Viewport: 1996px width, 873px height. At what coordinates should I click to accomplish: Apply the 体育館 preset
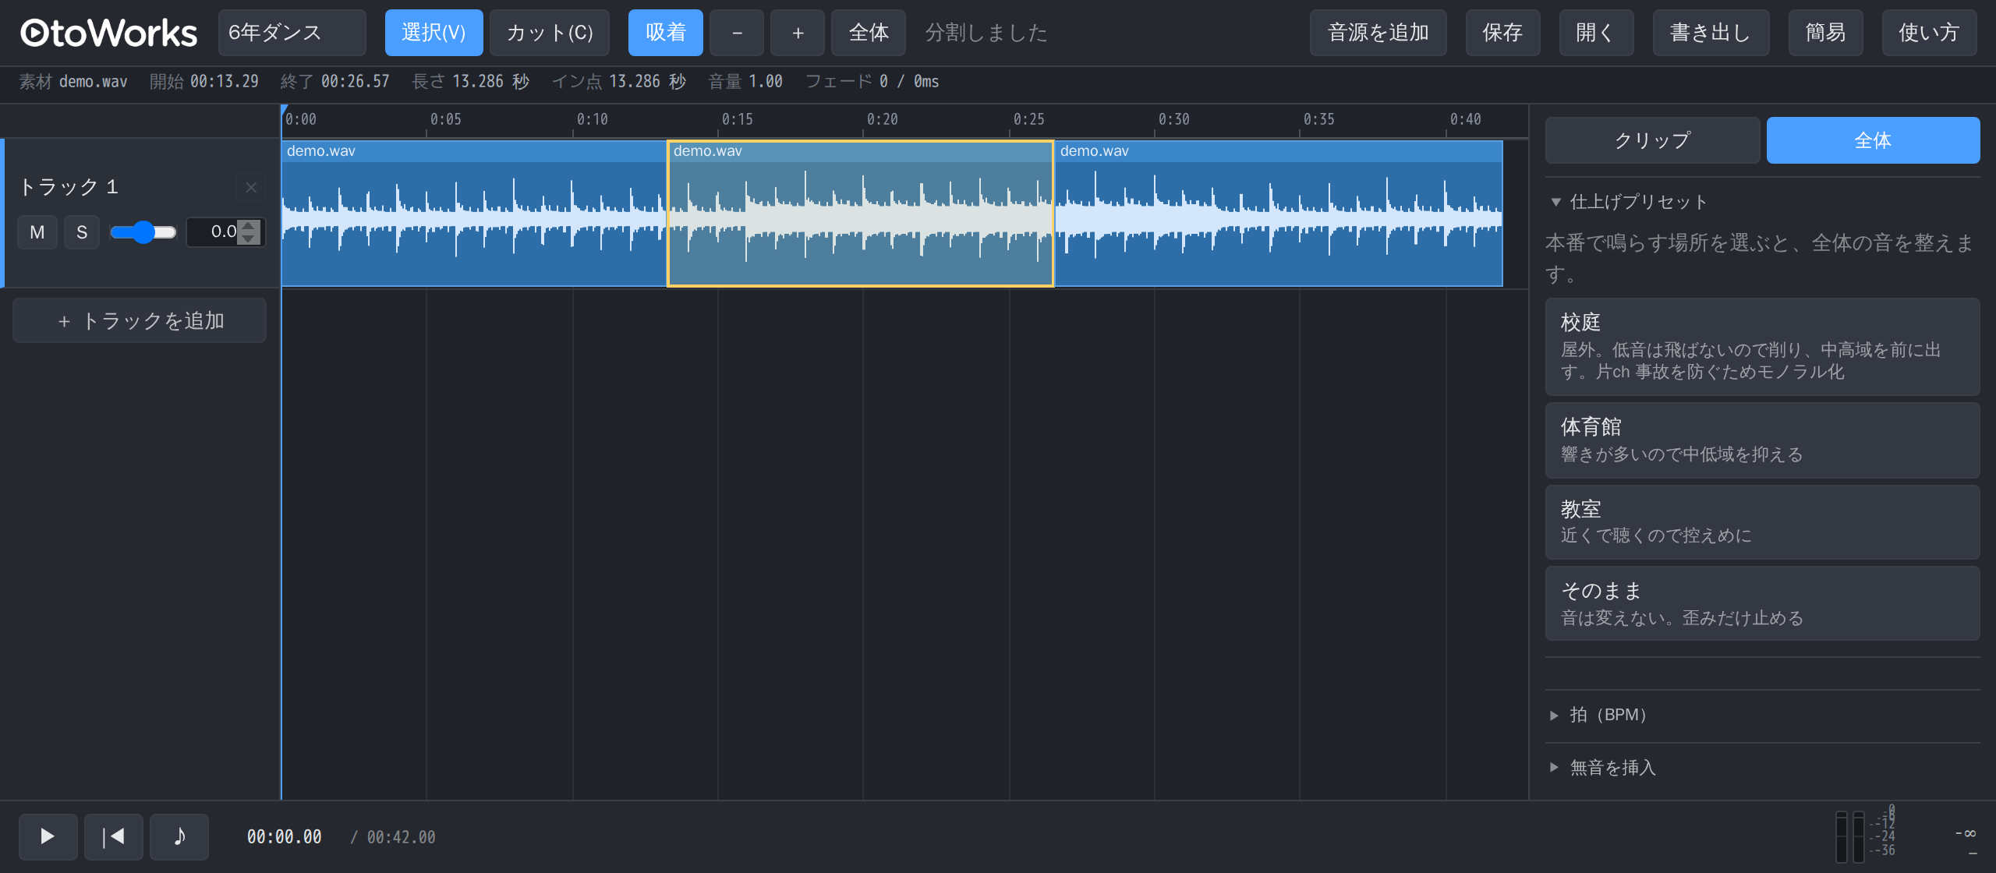(1762, 440)
